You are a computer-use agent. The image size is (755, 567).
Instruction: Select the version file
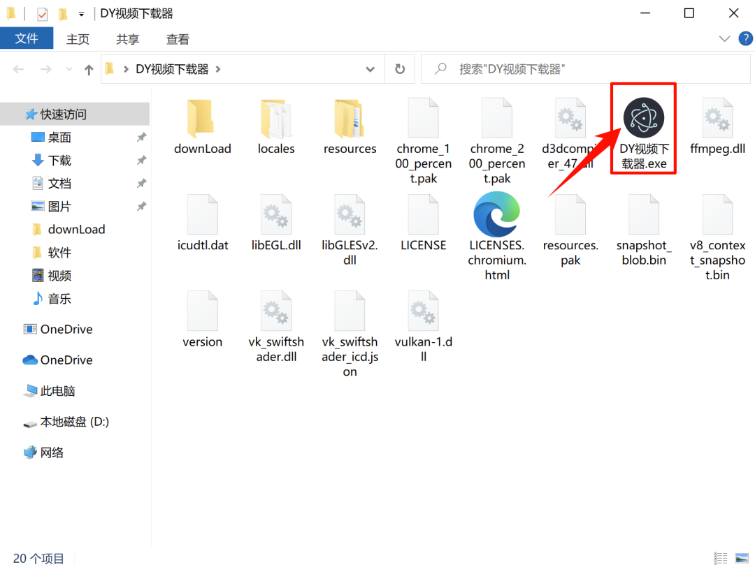pos(202,320)
